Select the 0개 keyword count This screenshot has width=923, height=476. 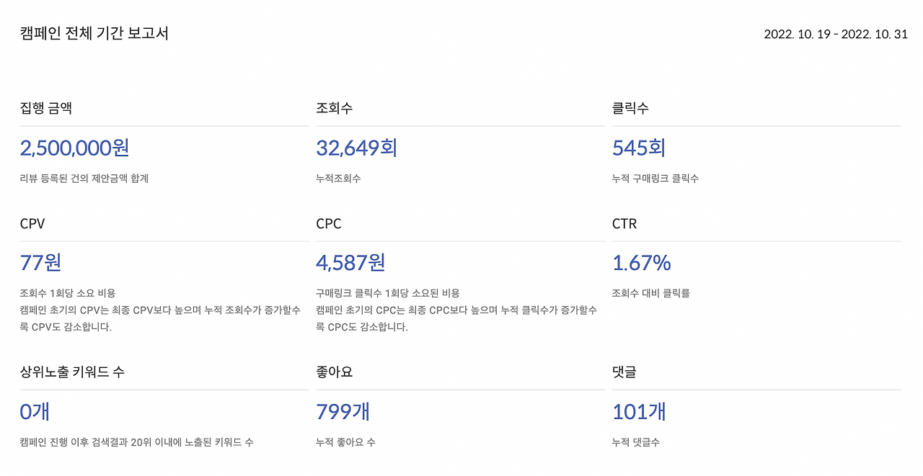[x=35, y=412]
